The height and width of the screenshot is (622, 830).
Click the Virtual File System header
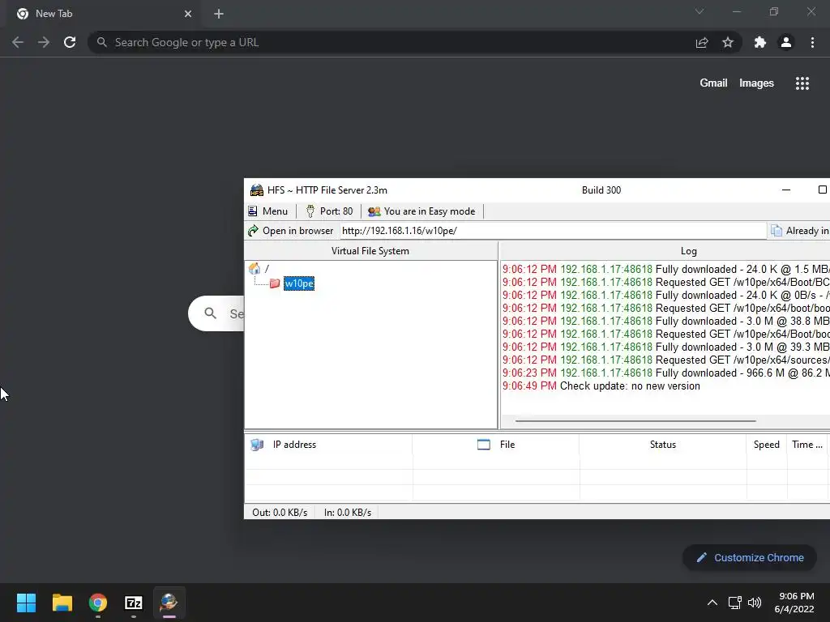click(370, 251)
